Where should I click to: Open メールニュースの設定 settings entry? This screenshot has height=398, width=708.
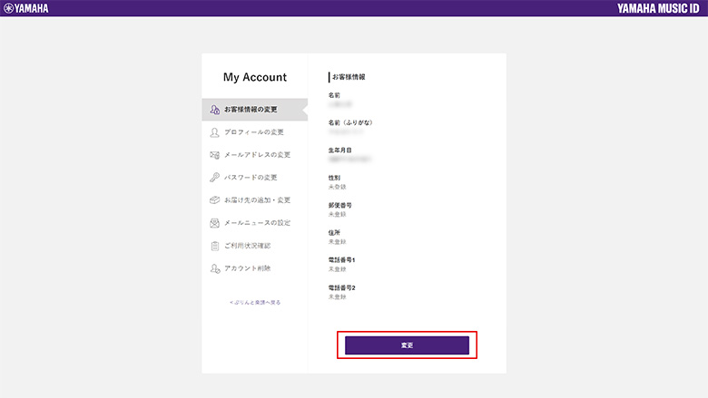point(258,223)
